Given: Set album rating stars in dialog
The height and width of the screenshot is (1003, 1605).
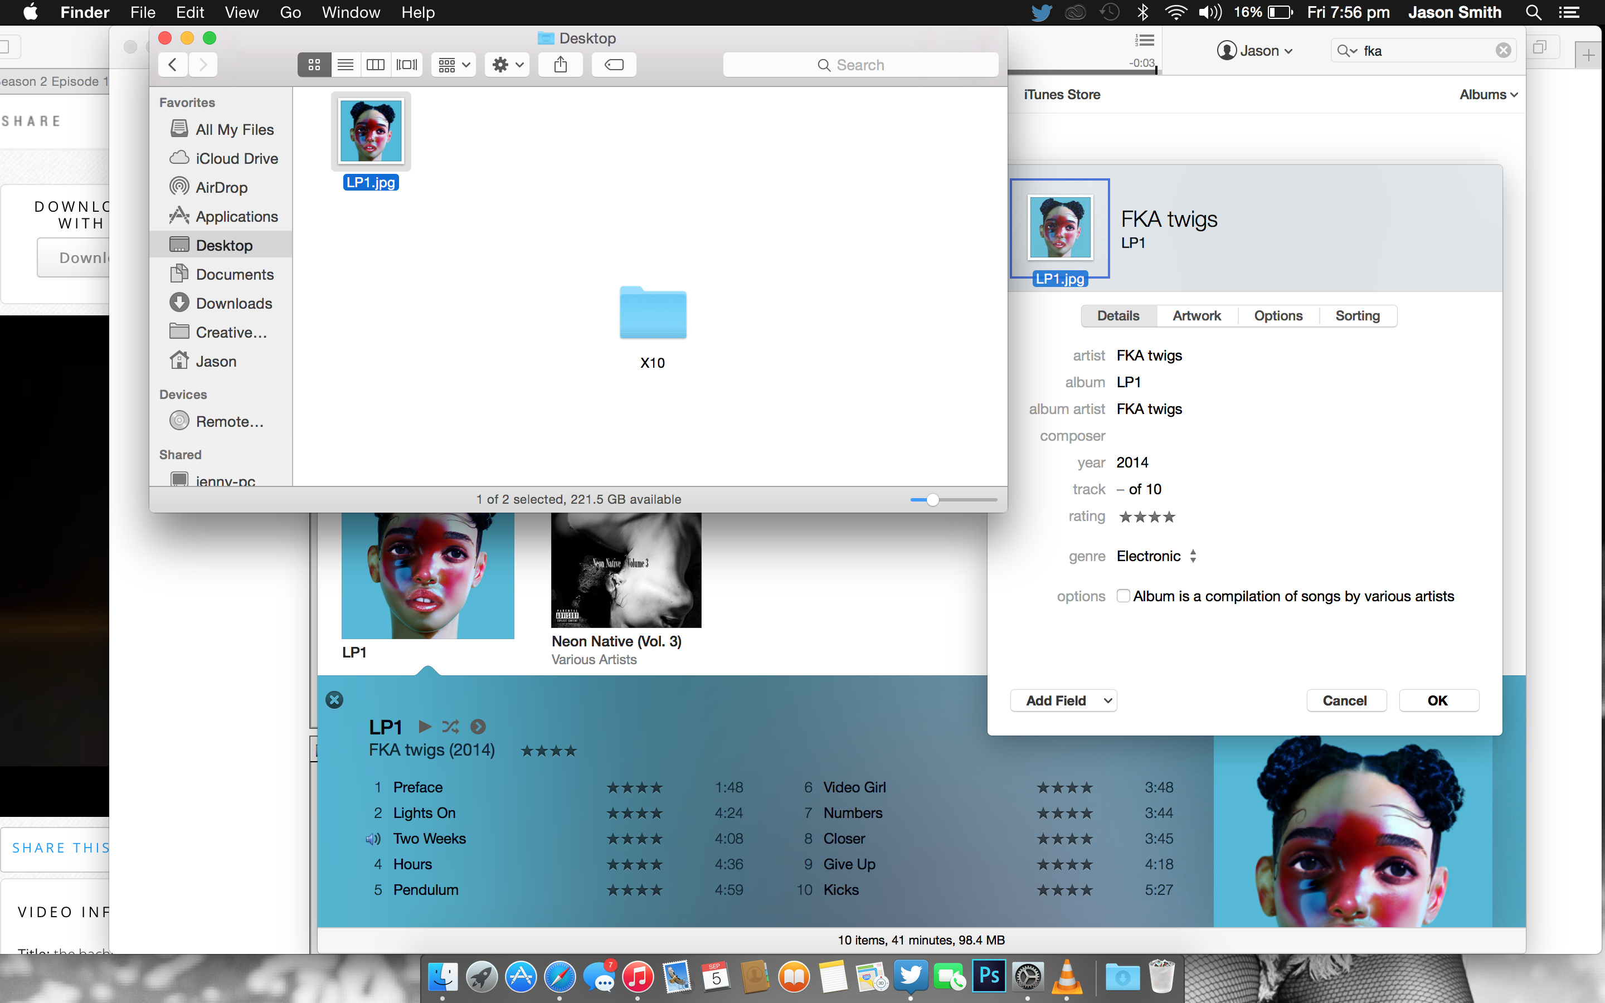Looking at the screenshot, I should pyautogui.click(x=1147, y=517).
